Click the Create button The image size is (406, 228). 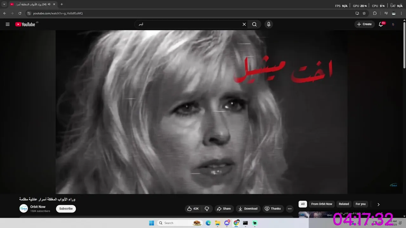pos(364,24)
